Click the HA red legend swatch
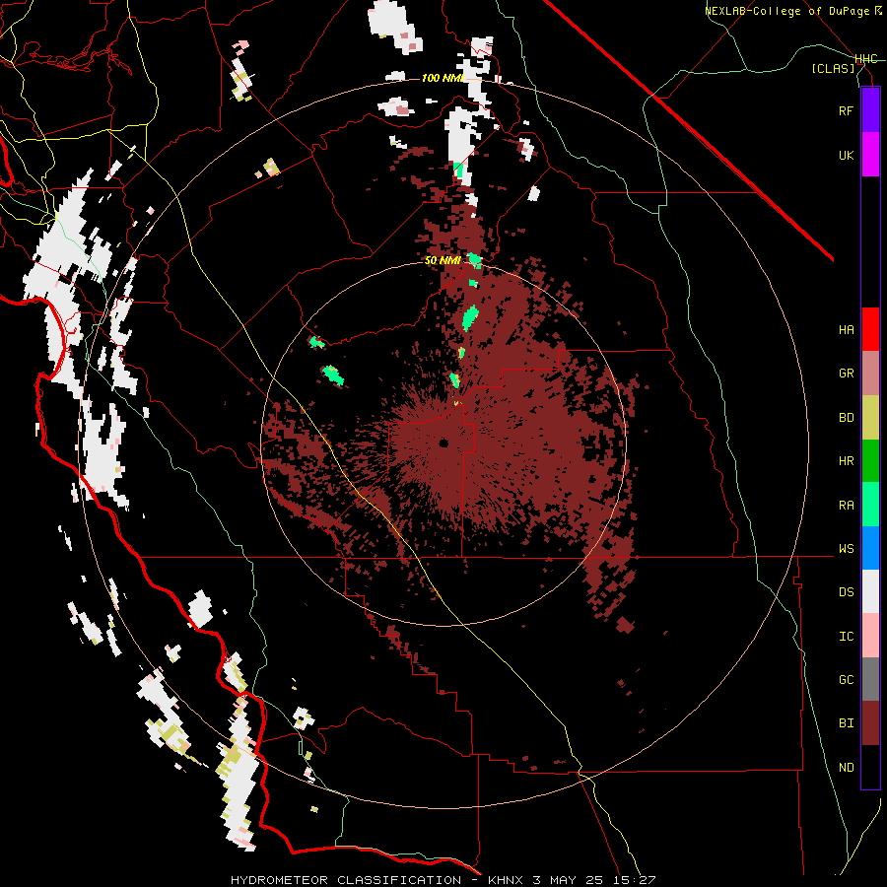 (x=870, y=329)
